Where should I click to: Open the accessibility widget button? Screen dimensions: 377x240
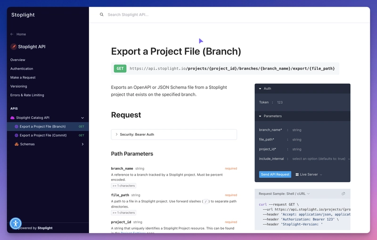pyautogui.click(x=16, y=224)
